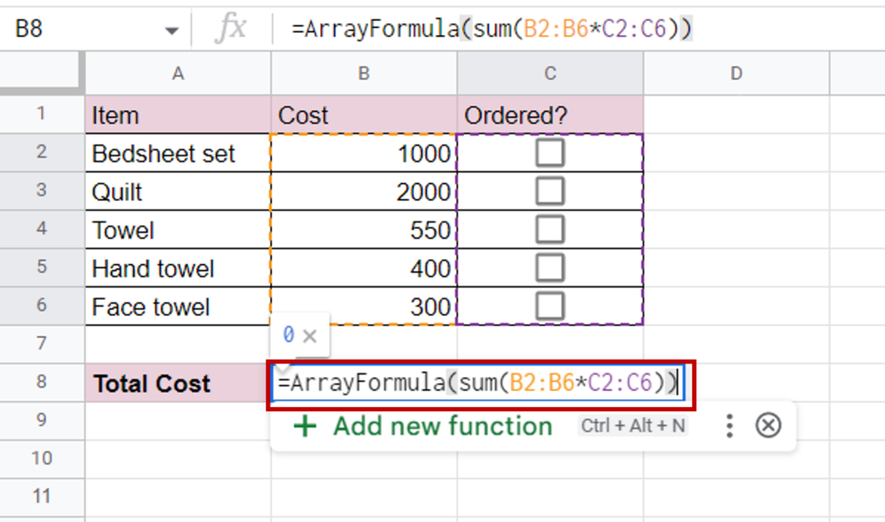
Task: Open the three-dot options menu near formula helper
Action: click(x=729, y=425)
